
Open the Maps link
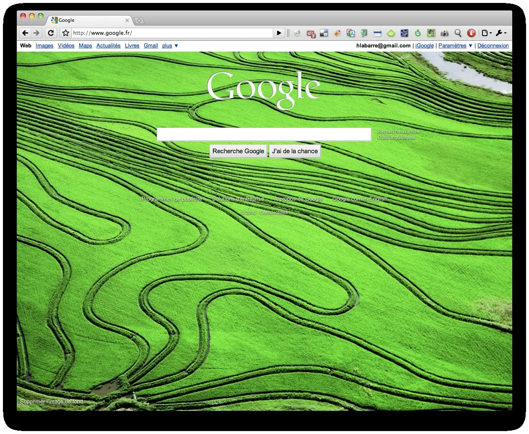[86, 45]
